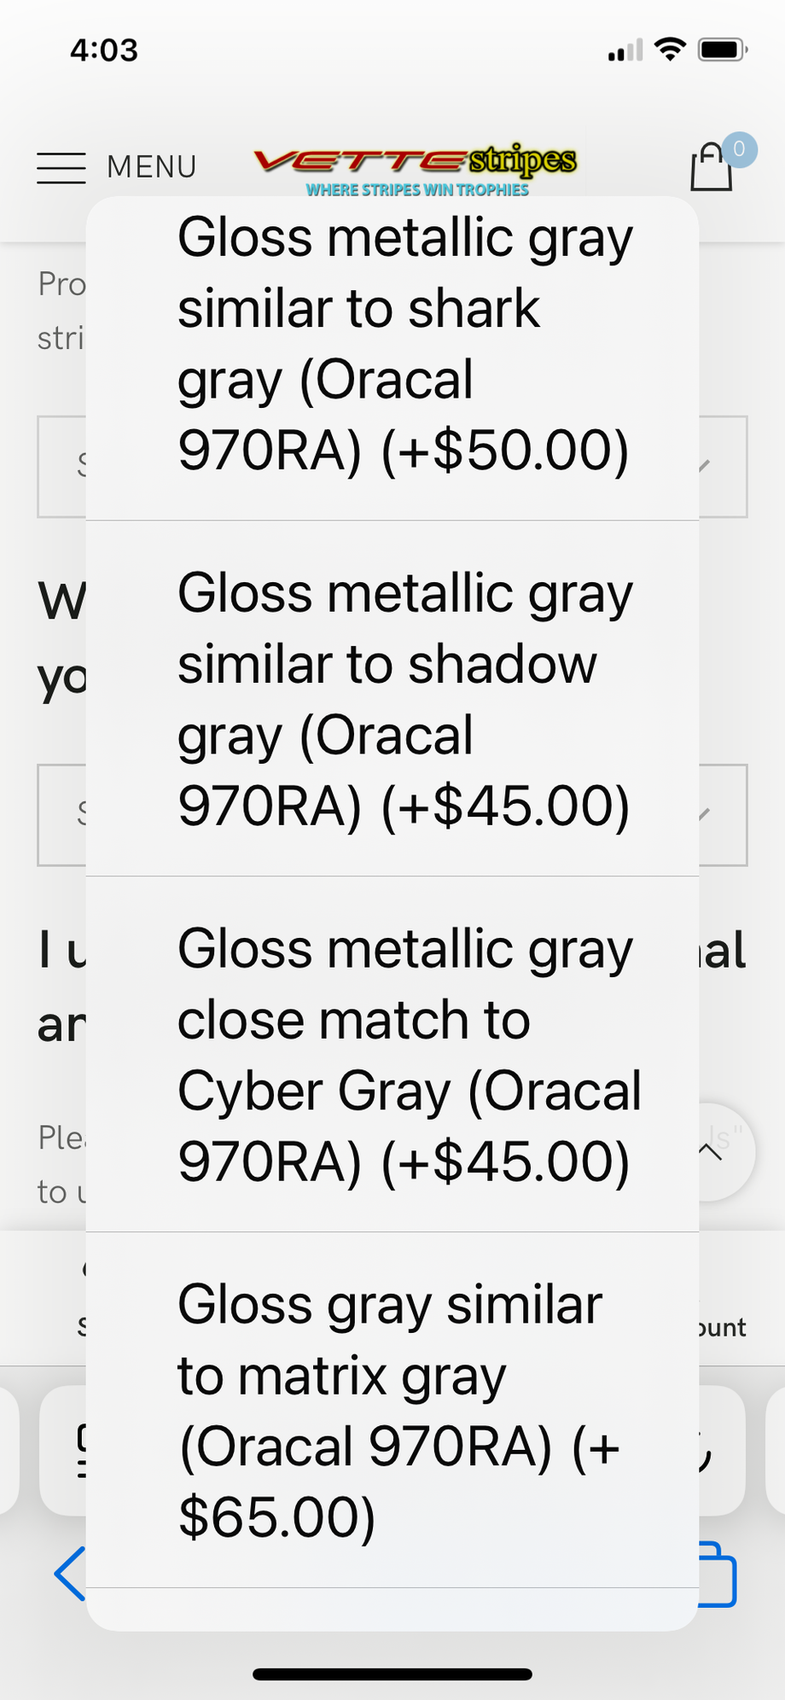Tap the cart count badge showing 0
The image size is (785, 1700).
click(739, 149)
